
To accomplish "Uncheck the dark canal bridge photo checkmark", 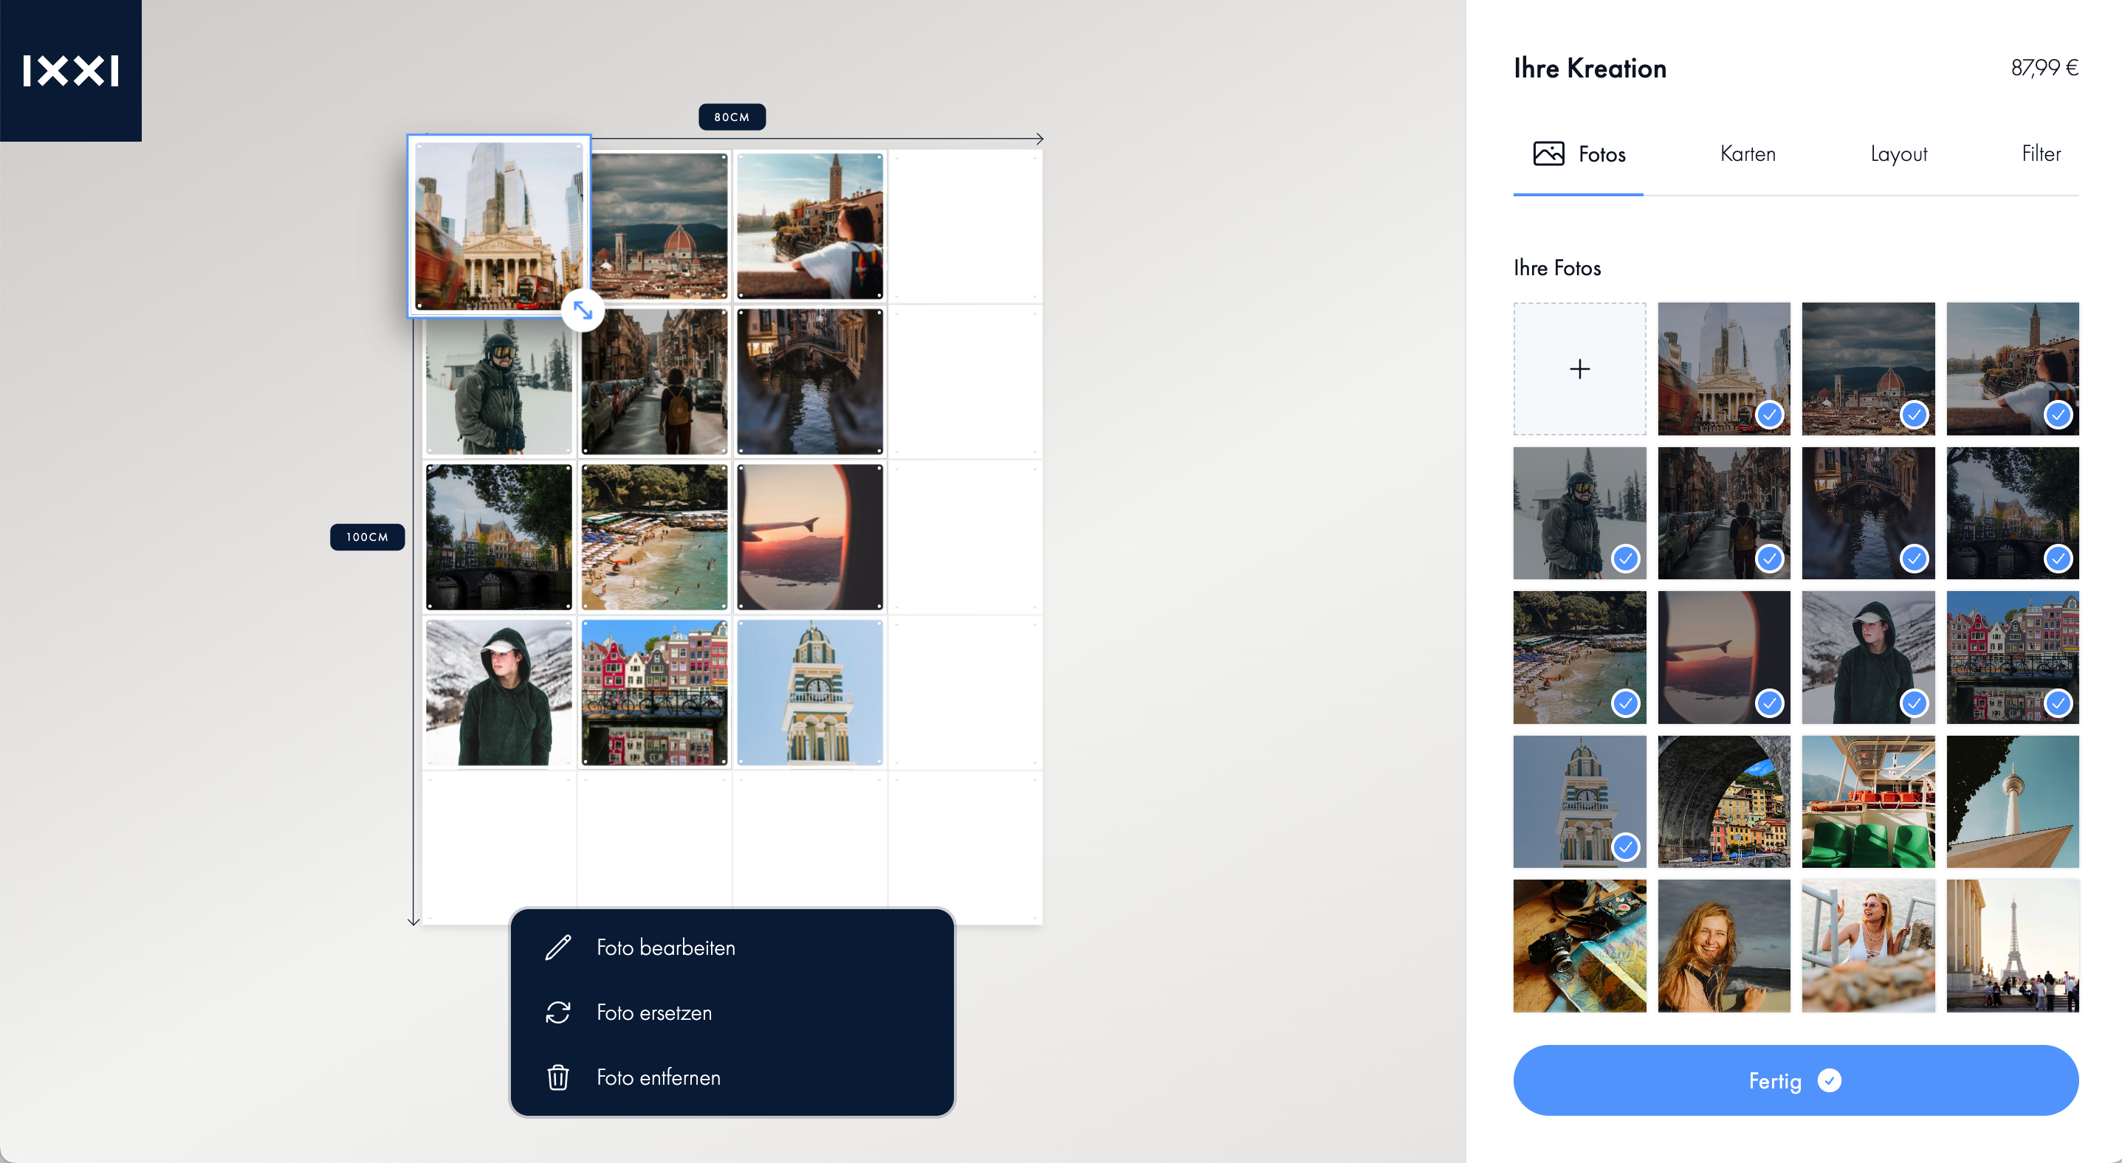I will coord(1914,559).
